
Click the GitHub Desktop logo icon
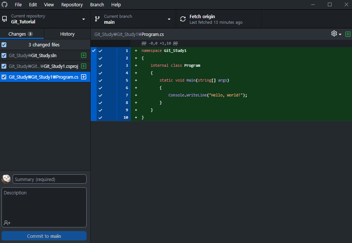4,4
